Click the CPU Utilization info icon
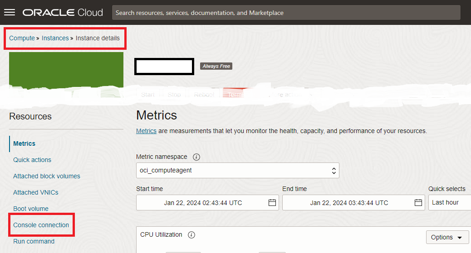471x253 pixels. tap(191, 235)
